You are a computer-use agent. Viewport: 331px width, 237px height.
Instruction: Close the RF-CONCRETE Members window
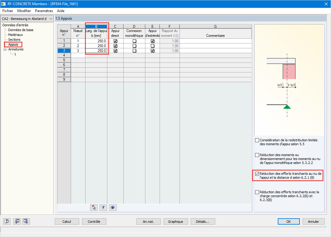326,4
